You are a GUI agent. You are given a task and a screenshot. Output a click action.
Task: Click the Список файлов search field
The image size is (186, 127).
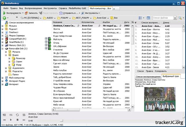(161, 18)
